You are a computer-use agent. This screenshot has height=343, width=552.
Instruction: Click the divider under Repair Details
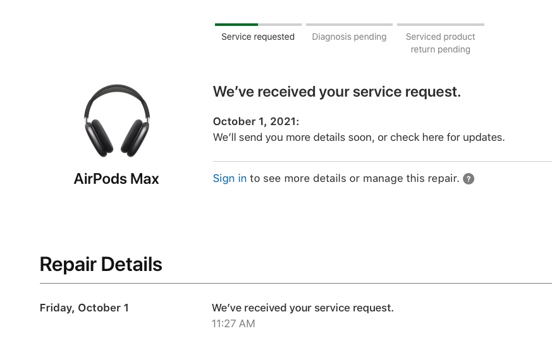(x=296, y=283)
